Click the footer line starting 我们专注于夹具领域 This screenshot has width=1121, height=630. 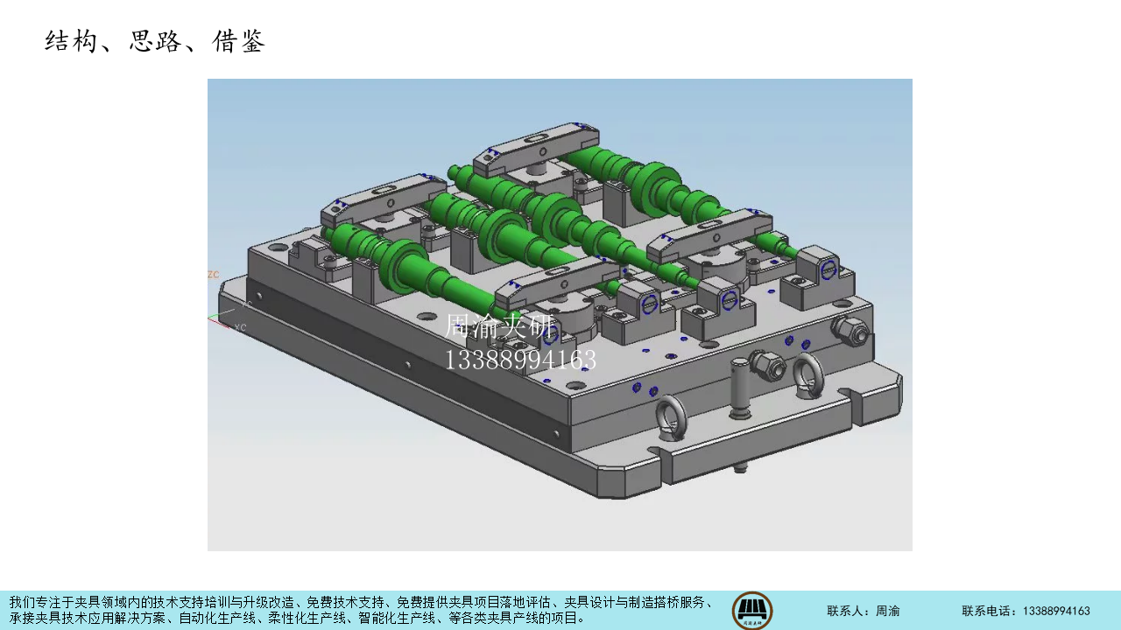coord(362,602)
